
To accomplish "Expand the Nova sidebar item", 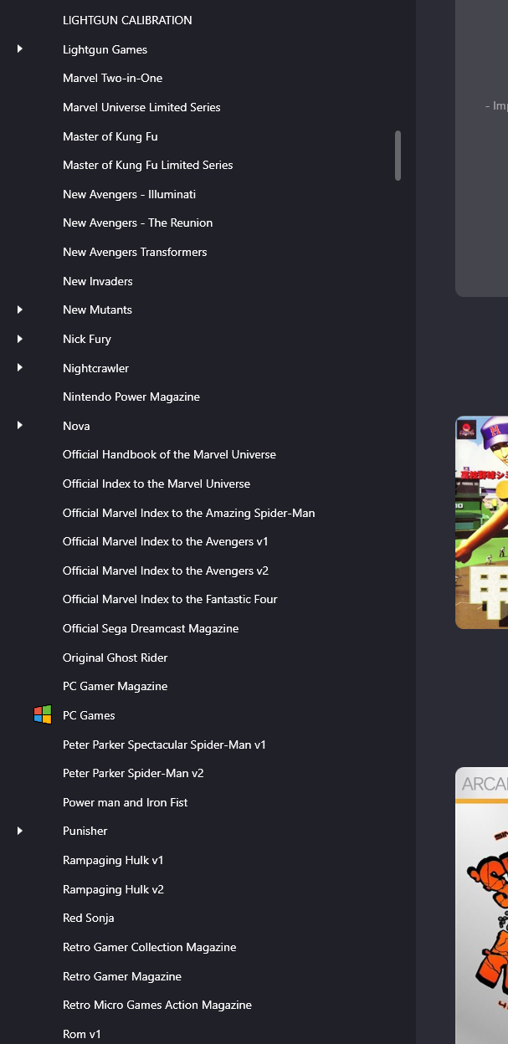I will pos(19,425).
